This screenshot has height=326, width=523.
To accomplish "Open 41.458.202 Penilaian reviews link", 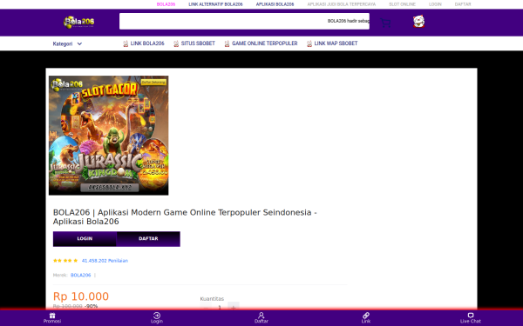I will (105, 261).
